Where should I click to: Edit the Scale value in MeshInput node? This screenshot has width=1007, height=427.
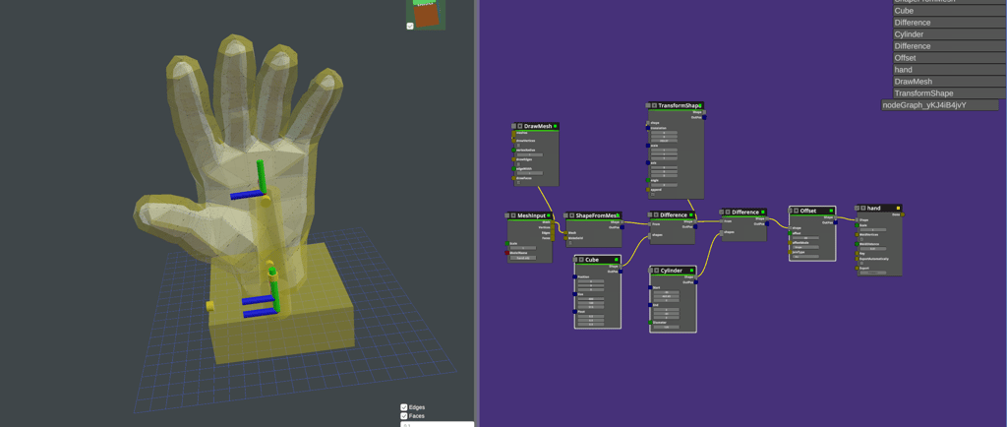pos(523,248)
